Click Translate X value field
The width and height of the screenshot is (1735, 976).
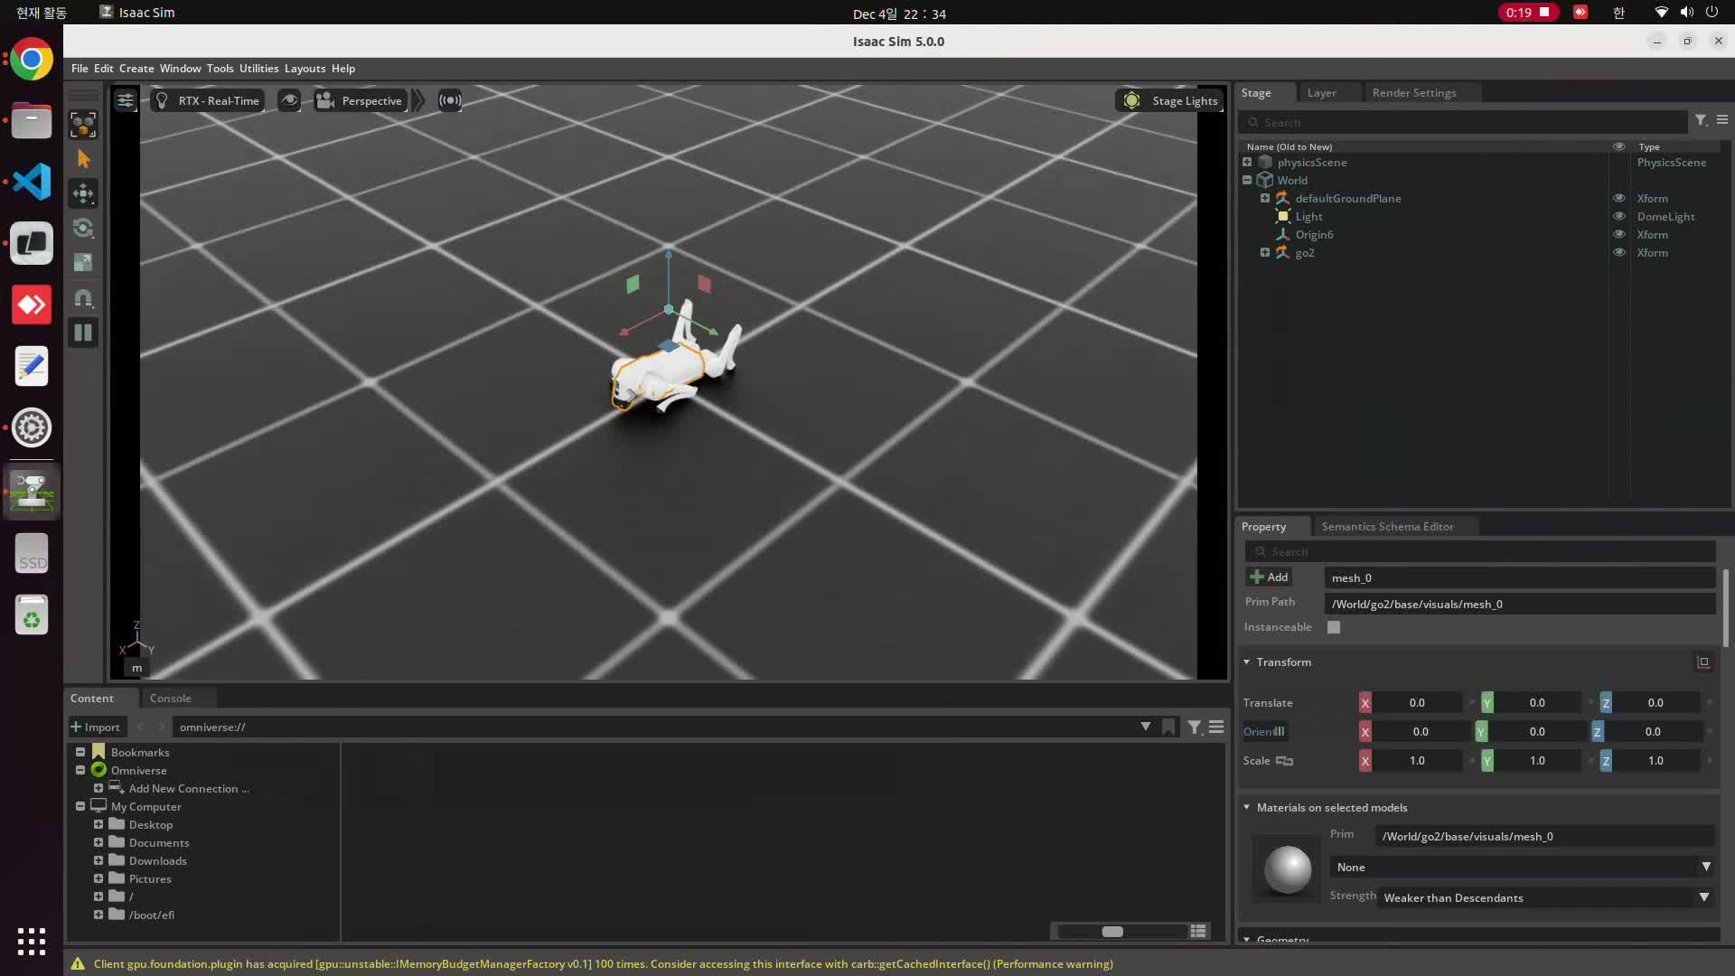click(1417, 703)
